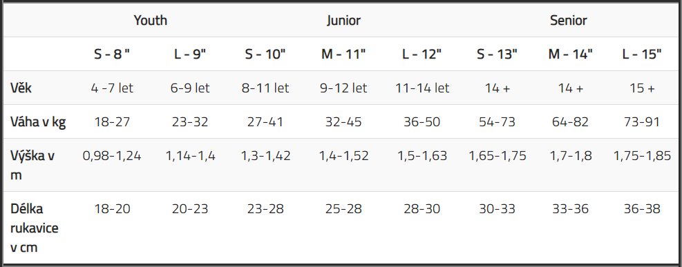Click the Věk row label

pyautogui.click(x=21, y=88)
